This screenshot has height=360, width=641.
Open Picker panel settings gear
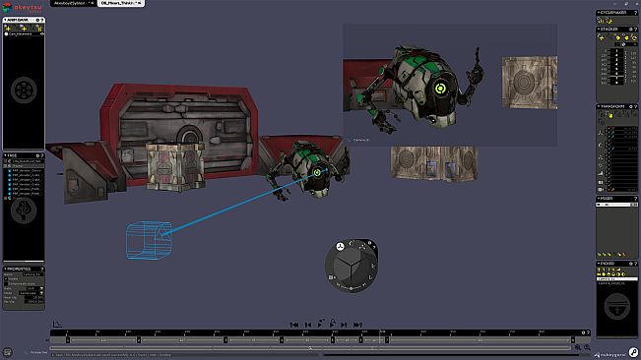(x=631, y=264)
